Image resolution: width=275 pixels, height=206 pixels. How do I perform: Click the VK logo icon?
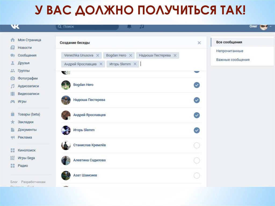[x=15, y=27]
